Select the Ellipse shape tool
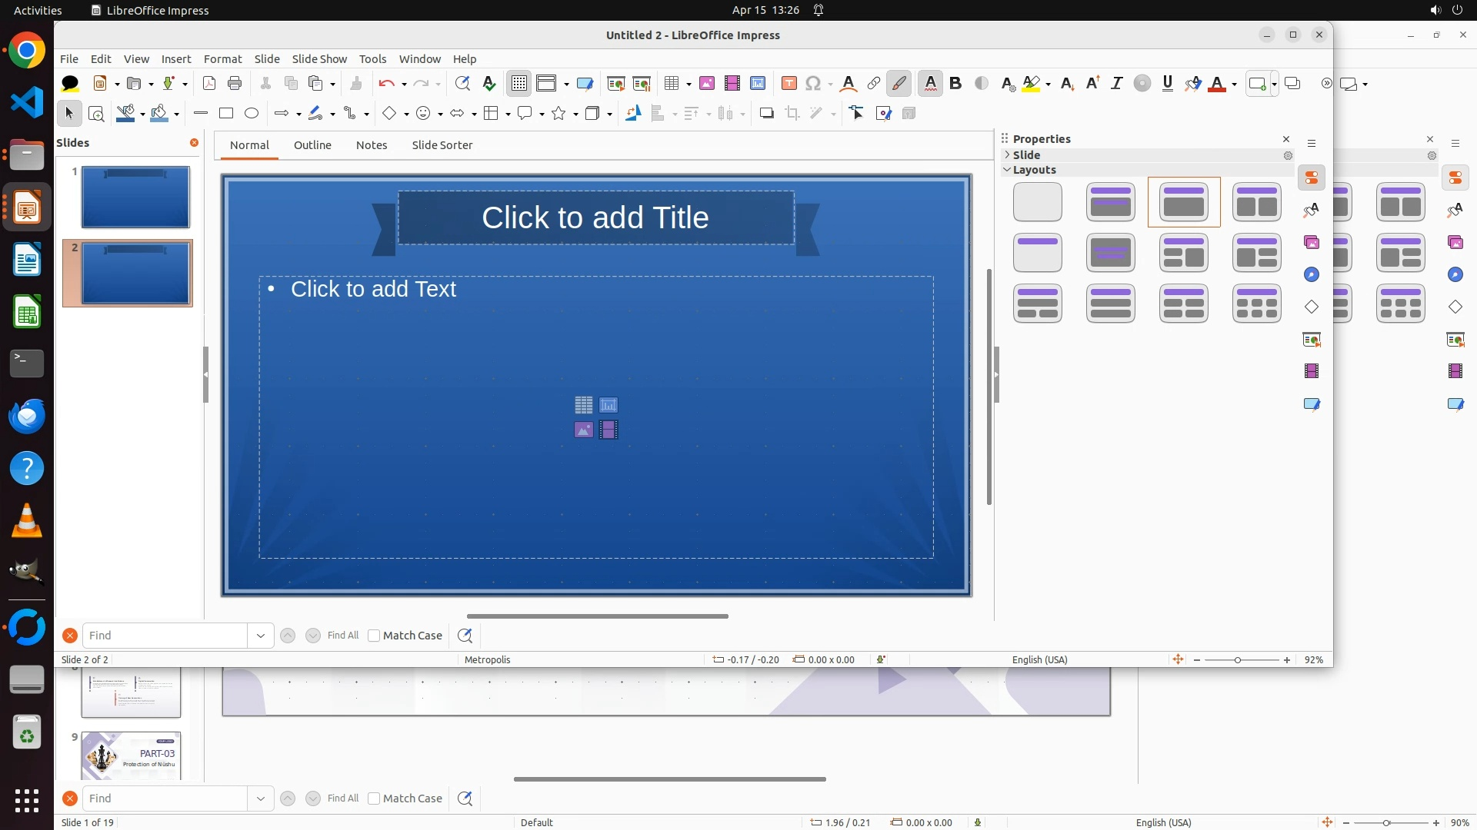 coord(252,113)
